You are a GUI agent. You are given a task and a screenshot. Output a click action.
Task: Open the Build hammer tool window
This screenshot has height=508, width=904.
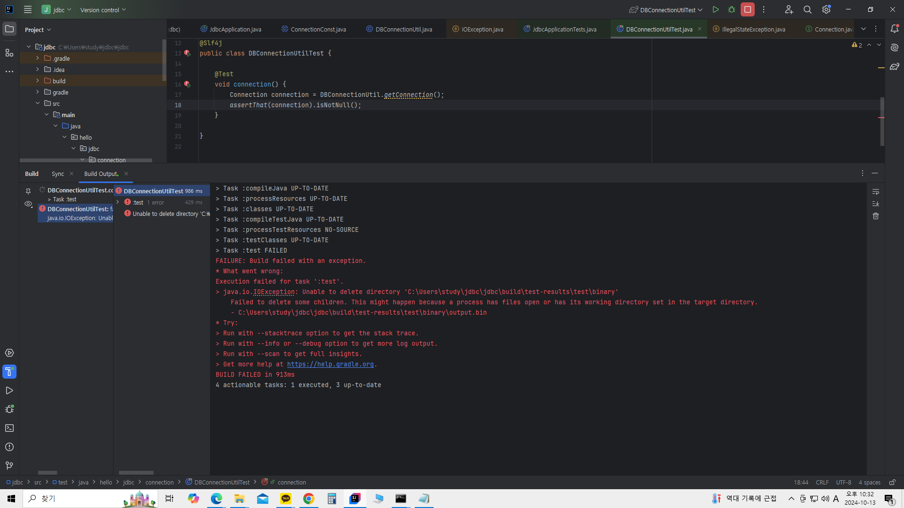coord(9,372)
